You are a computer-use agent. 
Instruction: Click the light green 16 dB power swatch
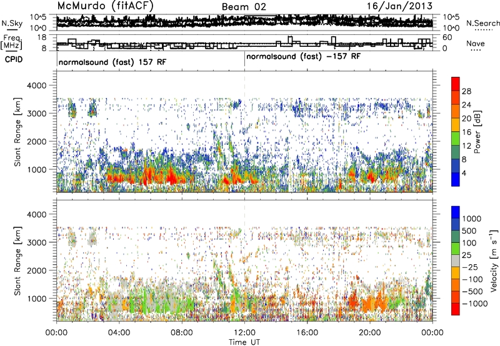[456, 139]
